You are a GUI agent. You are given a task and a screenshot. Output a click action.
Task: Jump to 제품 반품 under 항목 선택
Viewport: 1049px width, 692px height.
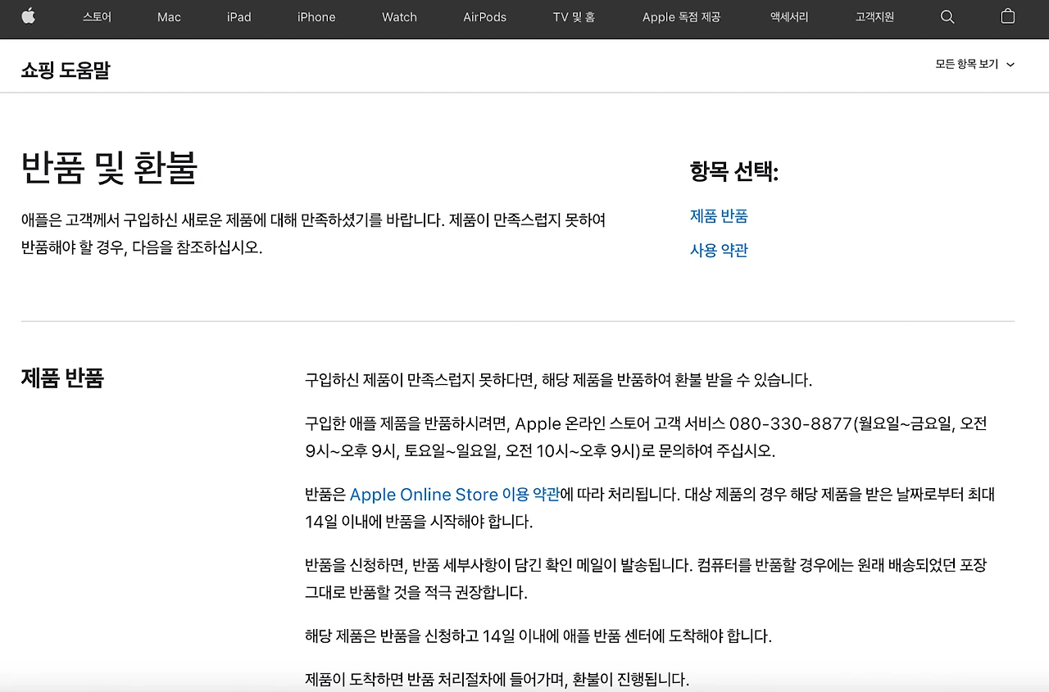(x=719, y=216)
